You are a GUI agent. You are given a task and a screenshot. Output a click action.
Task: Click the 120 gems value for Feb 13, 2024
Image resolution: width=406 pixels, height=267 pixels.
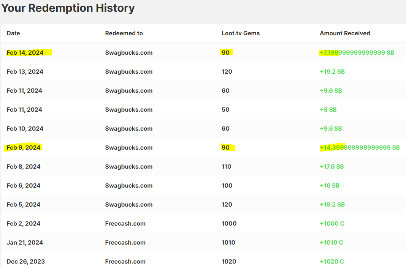227,72
